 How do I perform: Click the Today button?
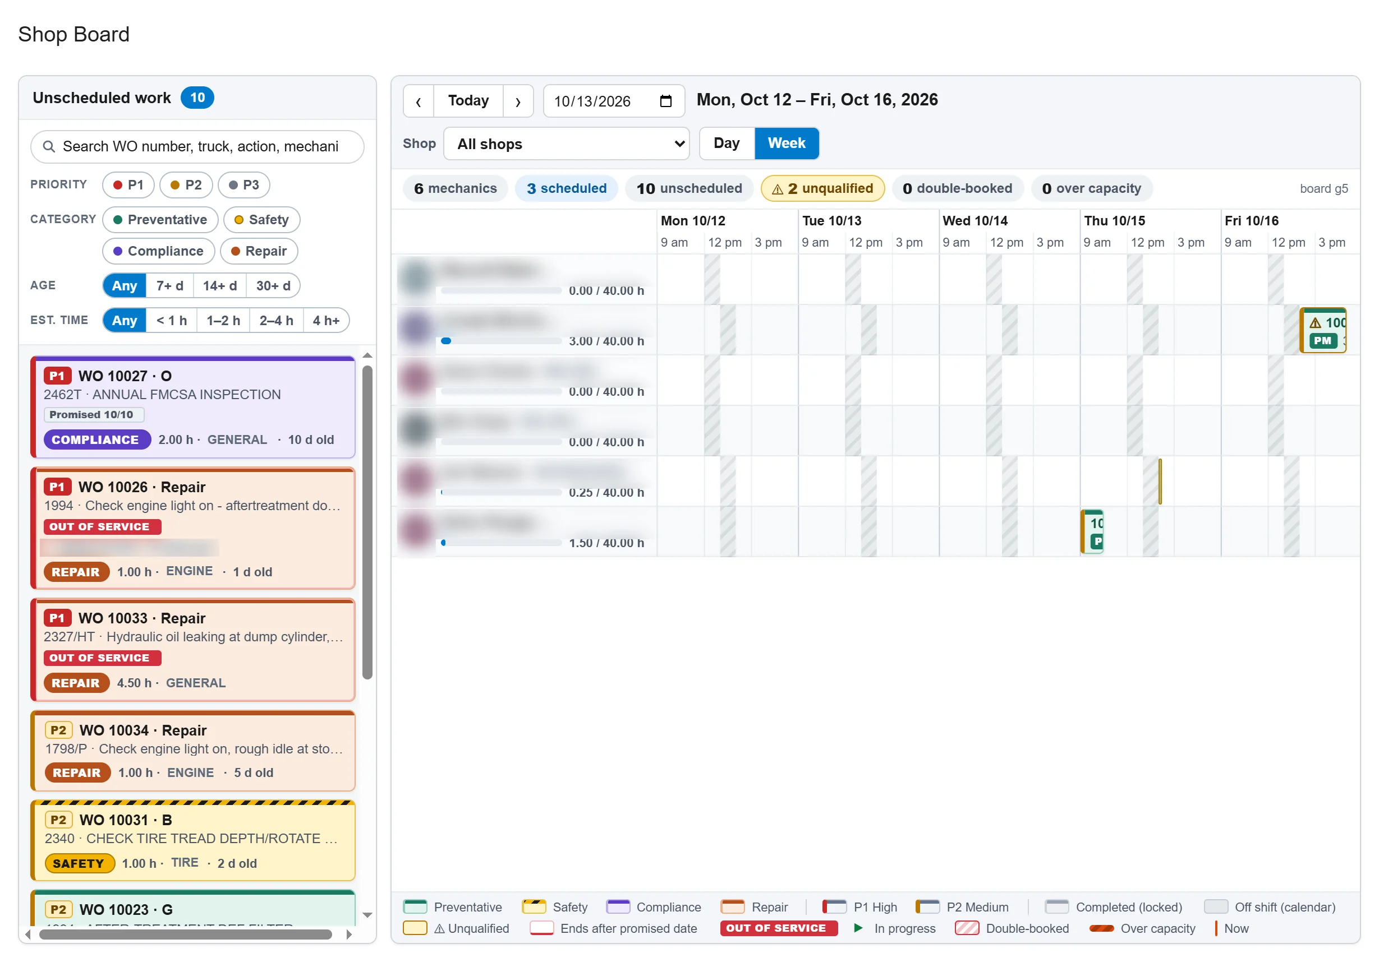(x=468, y=101)
